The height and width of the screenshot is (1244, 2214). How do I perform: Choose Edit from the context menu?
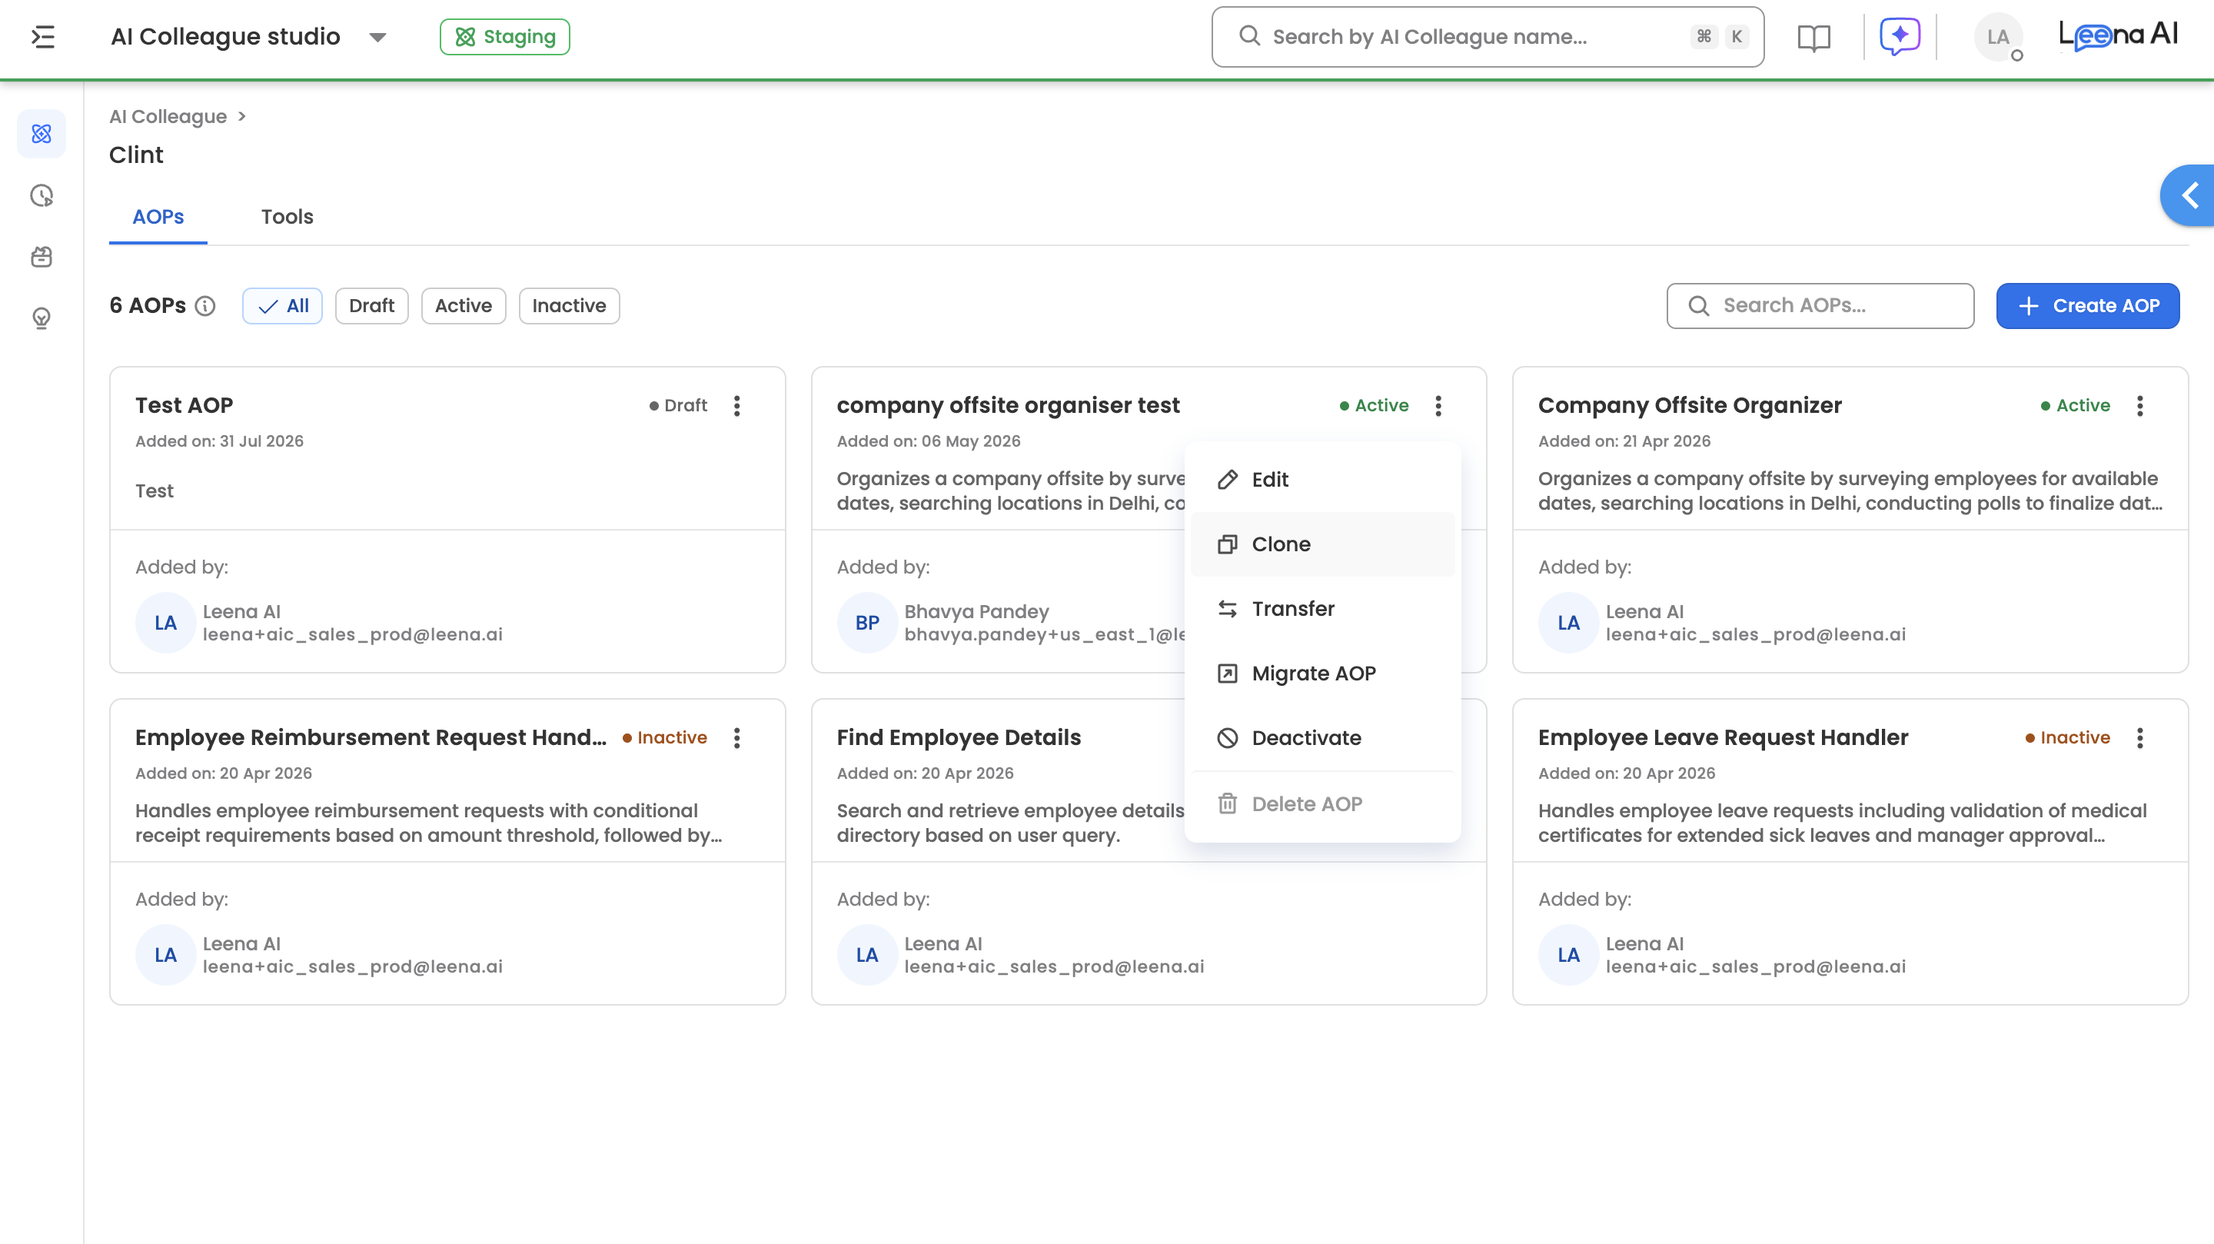pos(1322,480)
